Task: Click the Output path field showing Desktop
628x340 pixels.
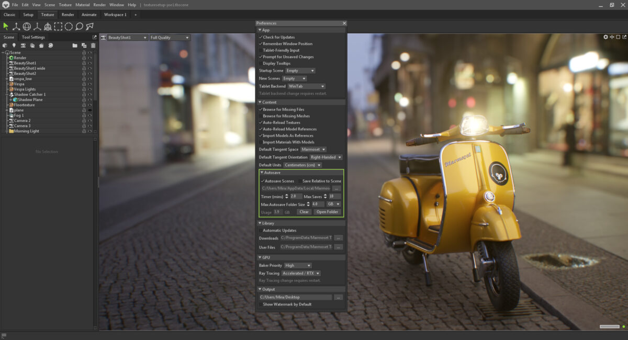Action: pos(296,297)
